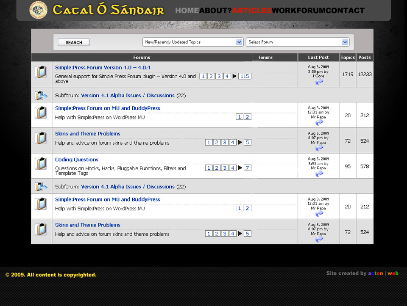This screenshot has width=407, height=306.
Task: Click the Last Post column header
Action: pyautogui.click(x=318, y=57)
